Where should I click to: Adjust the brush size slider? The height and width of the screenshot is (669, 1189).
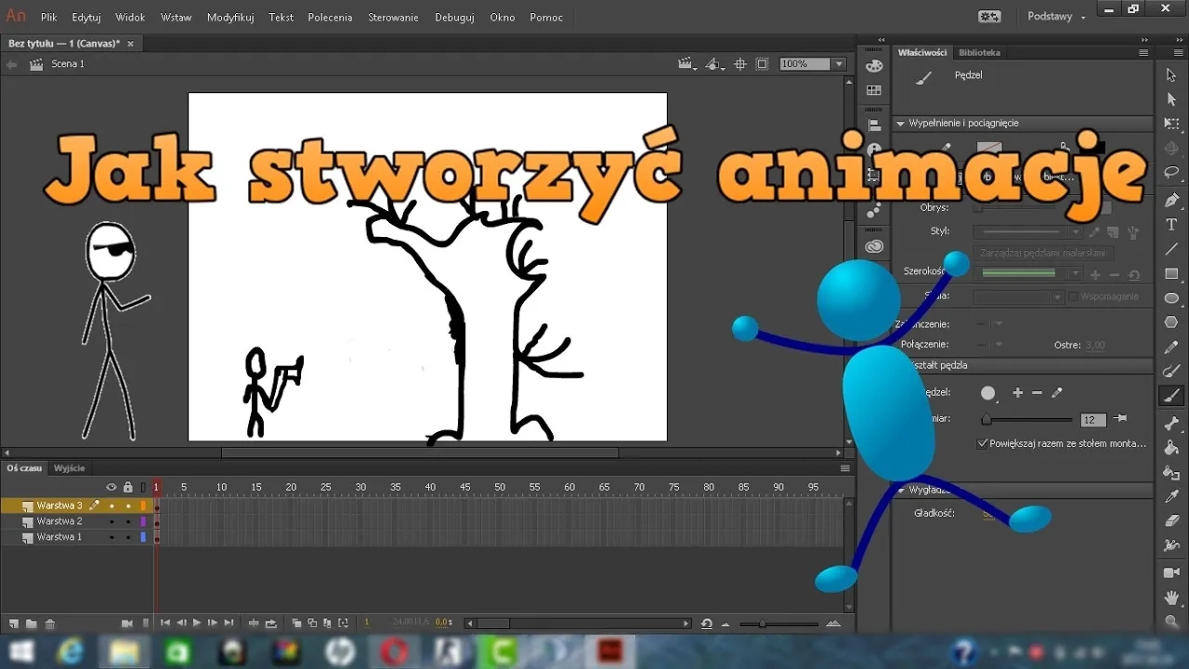pyautogui.click(x=987, y=420)
